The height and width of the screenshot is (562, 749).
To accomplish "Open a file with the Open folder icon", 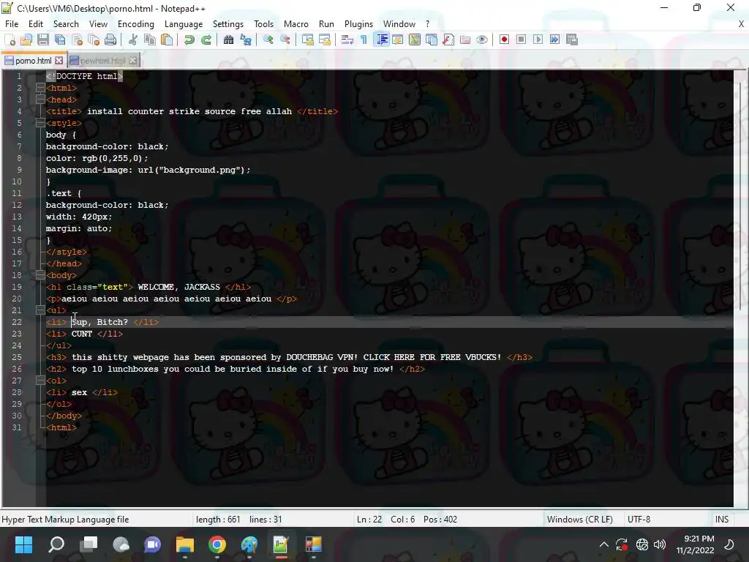I will pyautogui.click(x=26, y=40).
